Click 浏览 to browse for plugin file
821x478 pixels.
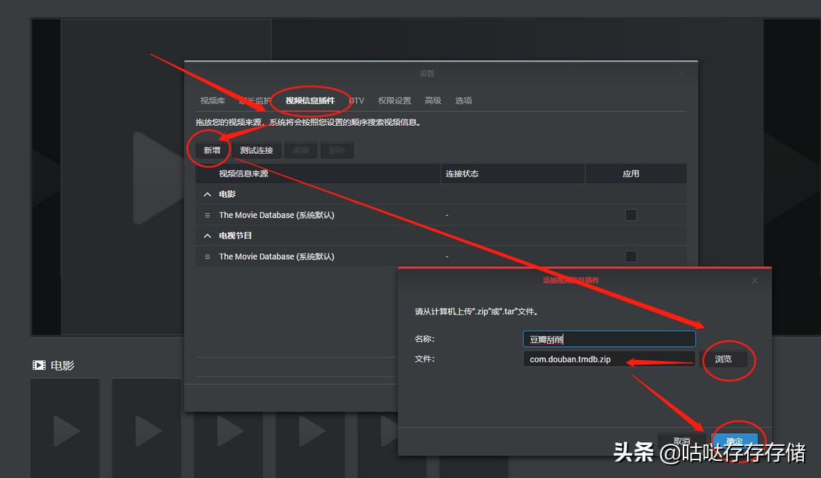(725, 358)
